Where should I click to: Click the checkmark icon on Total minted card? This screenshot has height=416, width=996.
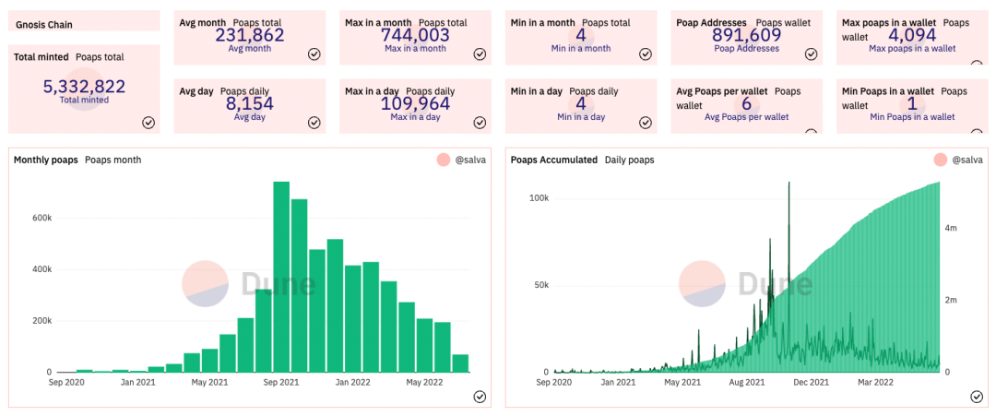(148, 123)
